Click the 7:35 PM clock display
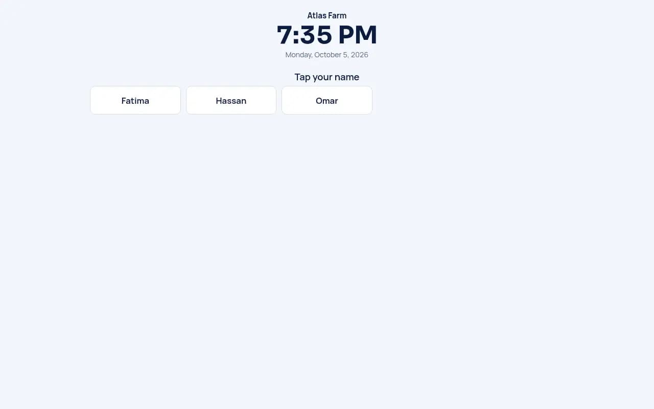The image size is (654, 409). pos(327,35)
